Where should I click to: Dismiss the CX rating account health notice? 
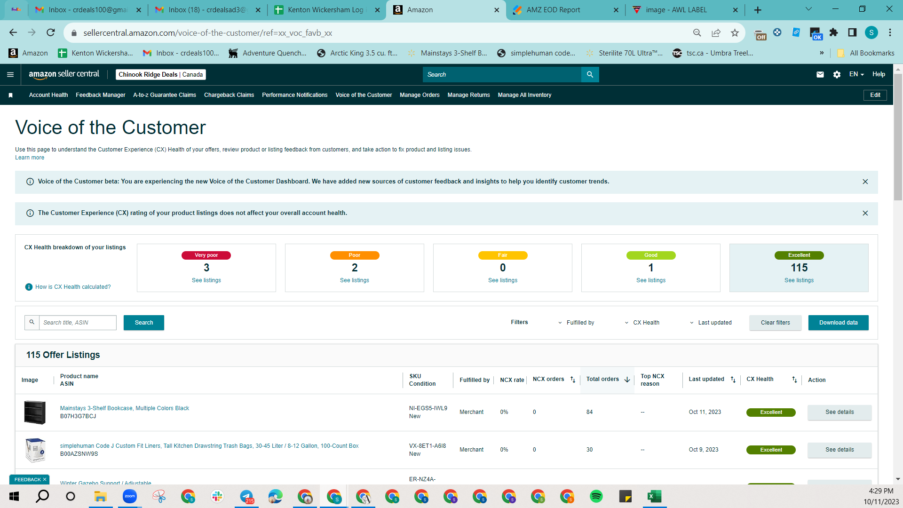865,213
